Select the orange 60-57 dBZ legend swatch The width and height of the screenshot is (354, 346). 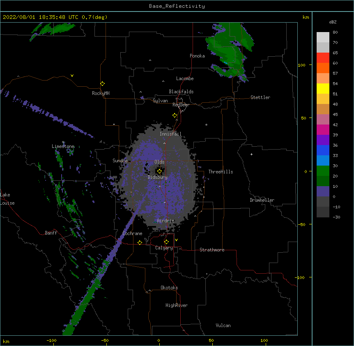[x=323, y=68]
